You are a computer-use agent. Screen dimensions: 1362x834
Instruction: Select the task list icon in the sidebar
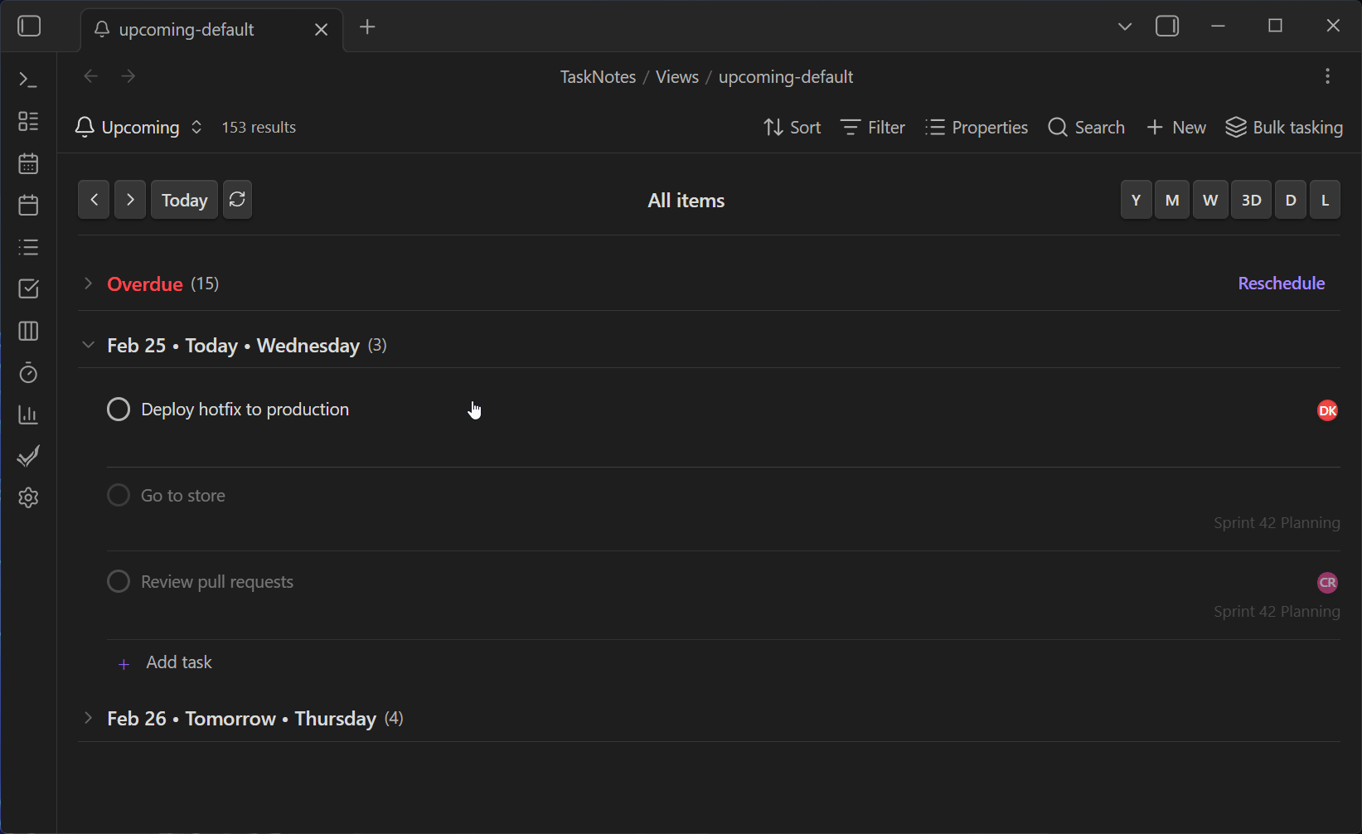click(x=27, y=247)
